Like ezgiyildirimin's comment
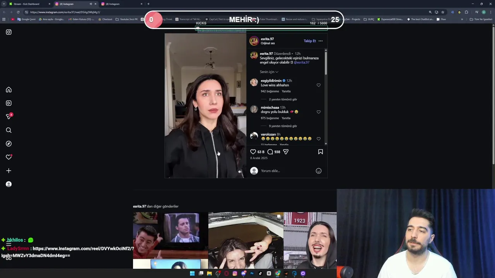This screenshot has width=495, height=278. [x=319, y=85]
